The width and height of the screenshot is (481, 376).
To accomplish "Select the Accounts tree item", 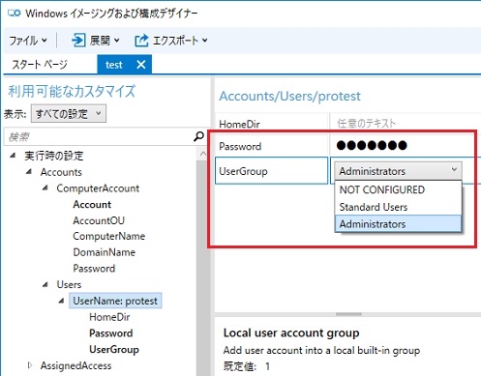I will pos(61,172).
